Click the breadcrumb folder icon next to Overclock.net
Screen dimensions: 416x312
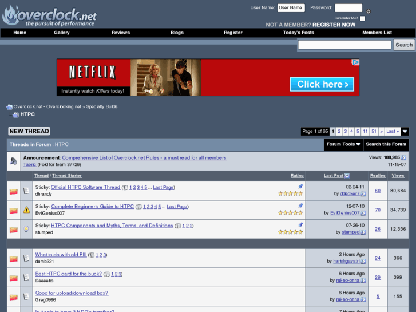pyautogui.click(x=9, y=107)
